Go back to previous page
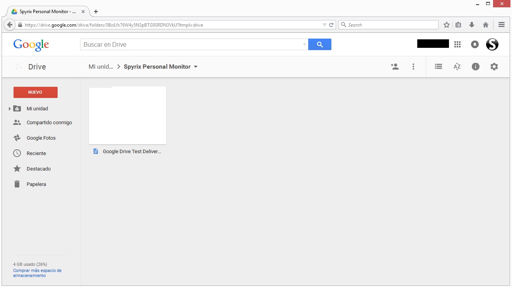The height and width of the screenshot is (287, 512). pyautogui.click(x=10, y=25)
